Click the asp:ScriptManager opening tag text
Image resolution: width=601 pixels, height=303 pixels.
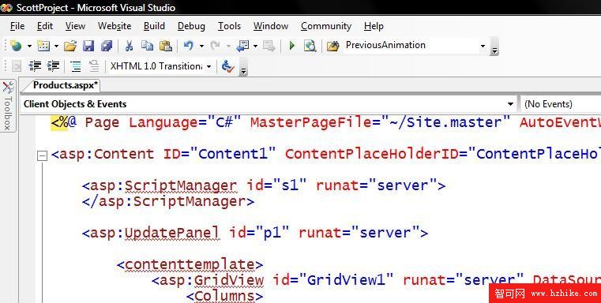coord(160,185)
